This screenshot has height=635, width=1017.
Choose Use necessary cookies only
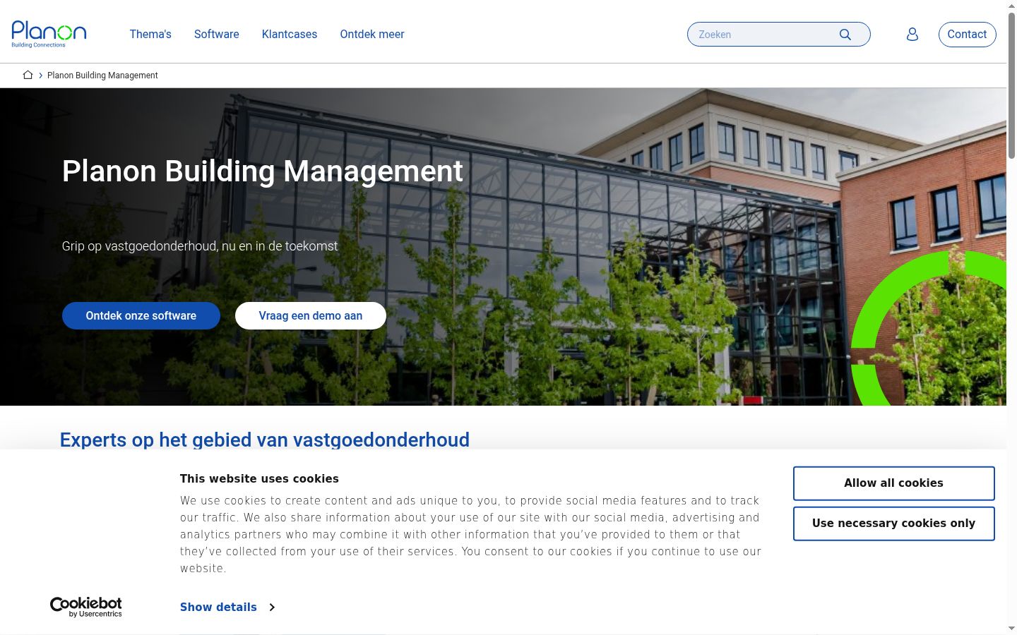point(894,524)
